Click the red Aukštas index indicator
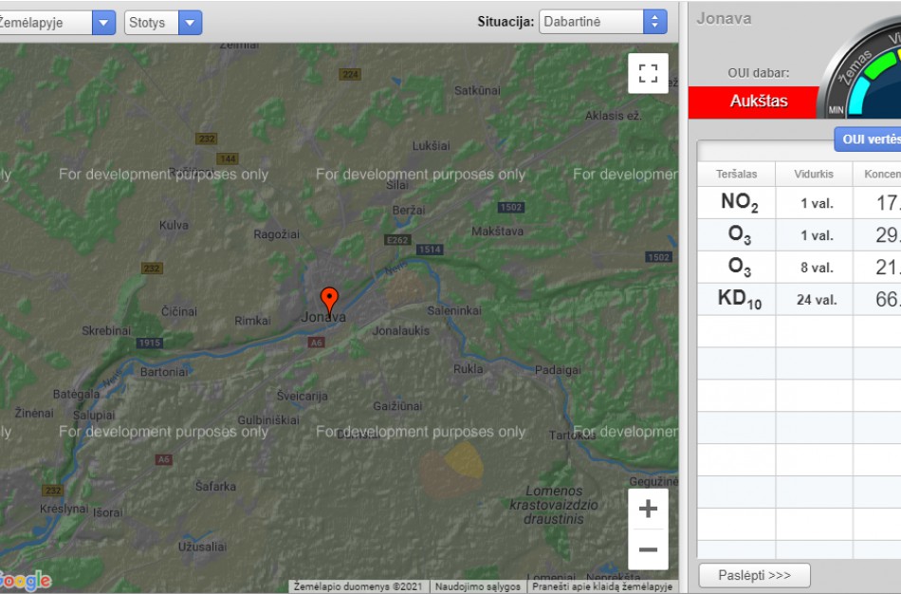This screenshot has height=594, width=901. pos(756,102)
